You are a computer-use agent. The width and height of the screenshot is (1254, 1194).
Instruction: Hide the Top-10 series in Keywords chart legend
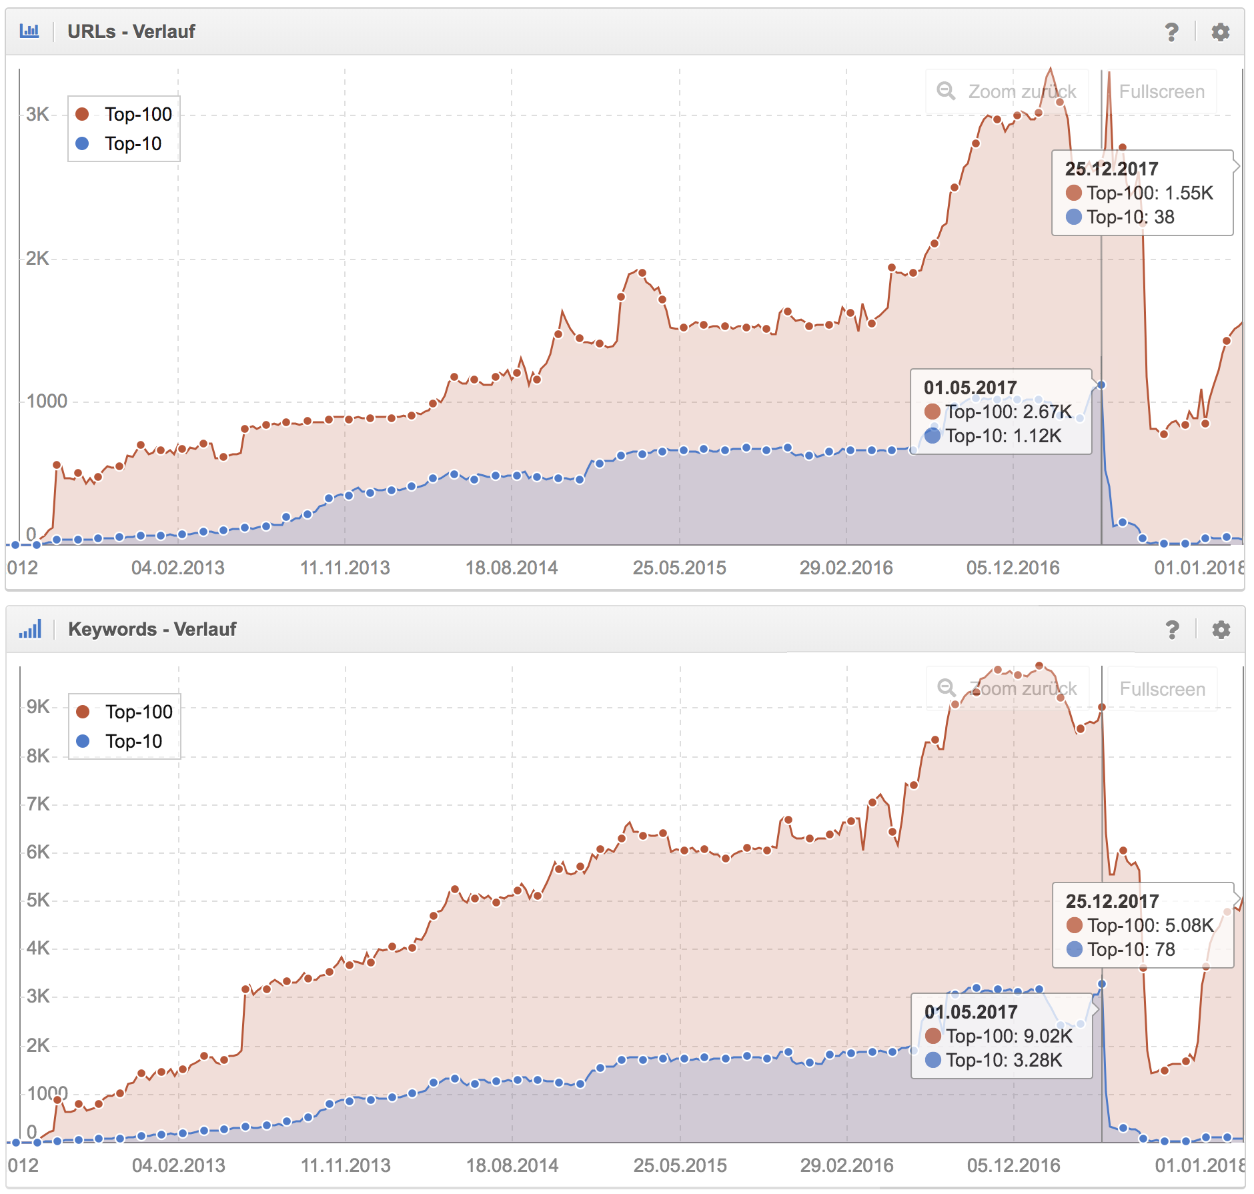coord(133,741)
